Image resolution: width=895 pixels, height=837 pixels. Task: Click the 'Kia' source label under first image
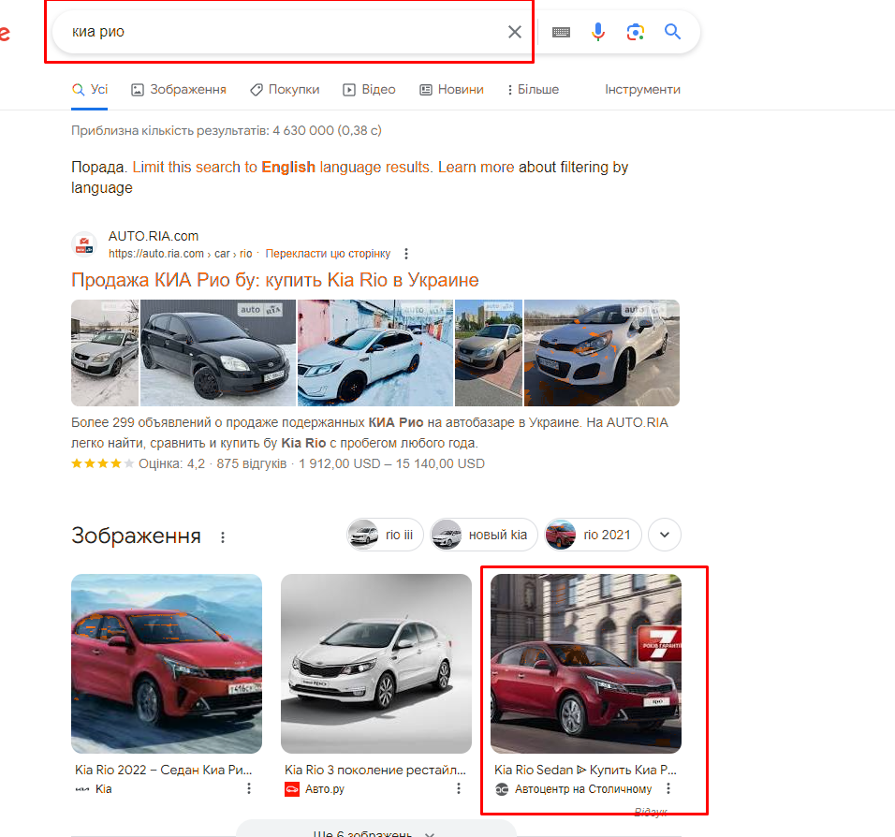click(103, 789)
